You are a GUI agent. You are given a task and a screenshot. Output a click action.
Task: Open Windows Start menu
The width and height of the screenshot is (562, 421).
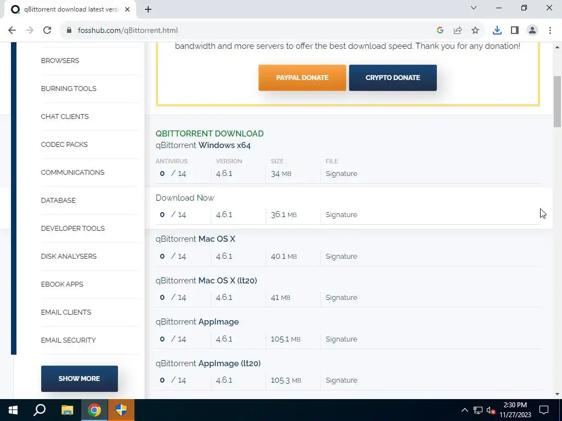13,410
